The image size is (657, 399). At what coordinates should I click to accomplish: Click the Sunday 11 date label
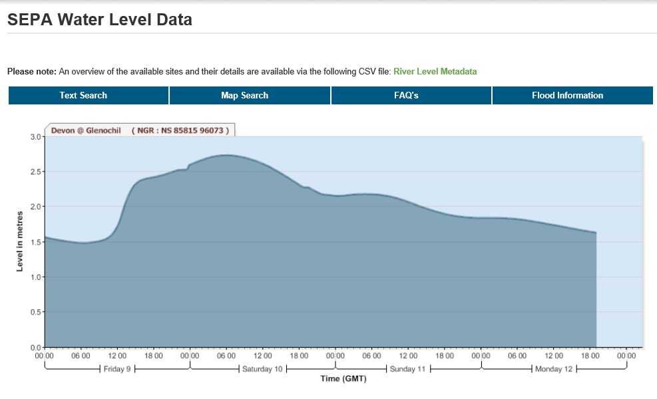pos(407,369)
